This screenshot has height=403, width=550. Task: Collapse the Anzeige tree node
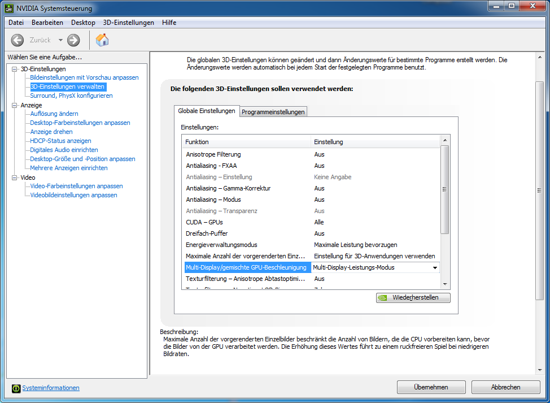point(14,105)
